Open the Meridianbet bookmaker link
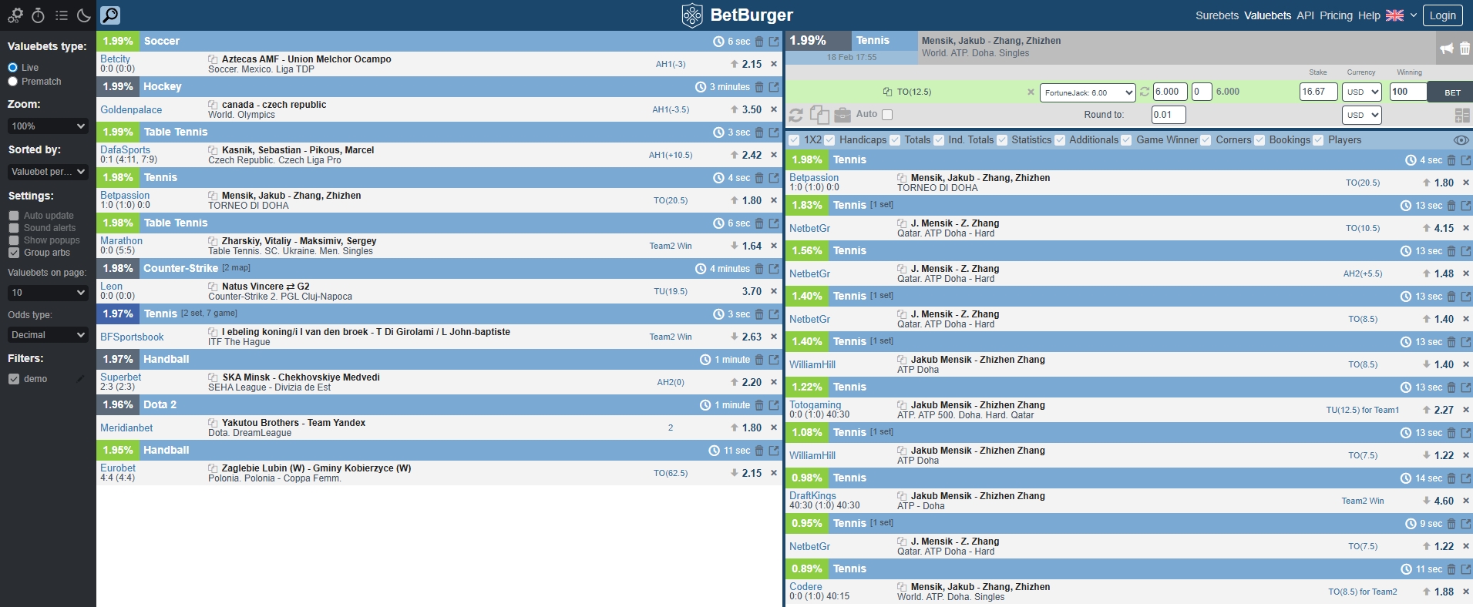 click(126, 428)
